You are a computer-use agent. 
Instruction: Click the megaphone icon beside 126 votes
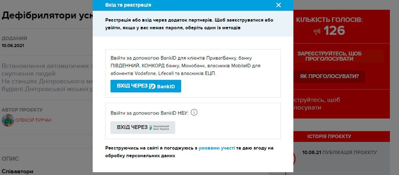tap(317, 31)
